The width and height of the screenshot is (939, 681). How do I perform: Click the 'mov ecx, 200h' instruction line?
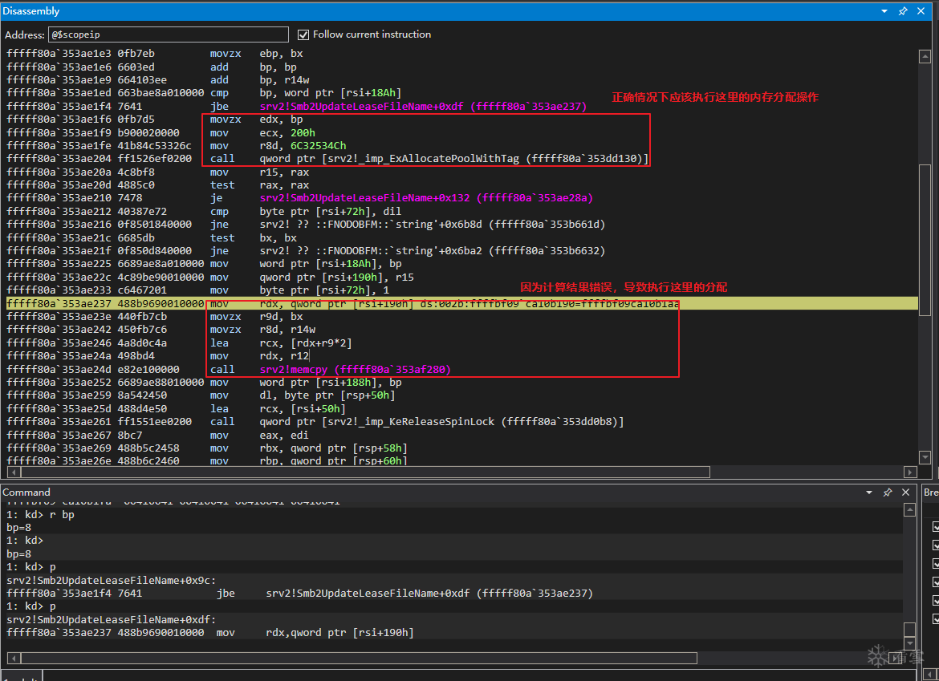(x=161, y=133)
